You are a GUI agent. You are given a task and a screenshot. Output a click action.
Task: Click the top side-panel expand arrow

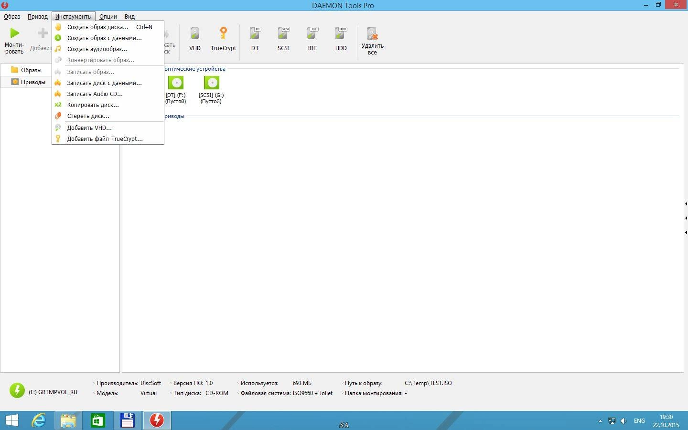pos(686,204)
